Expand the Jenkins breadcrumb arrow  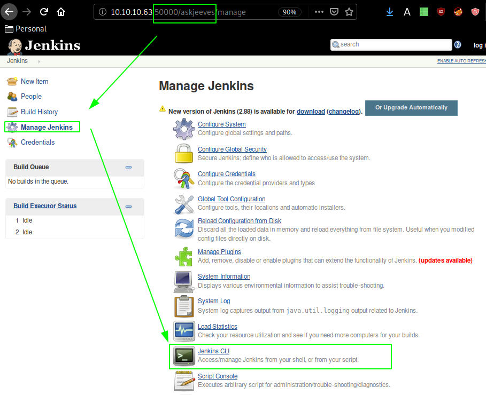pos(39,61)
